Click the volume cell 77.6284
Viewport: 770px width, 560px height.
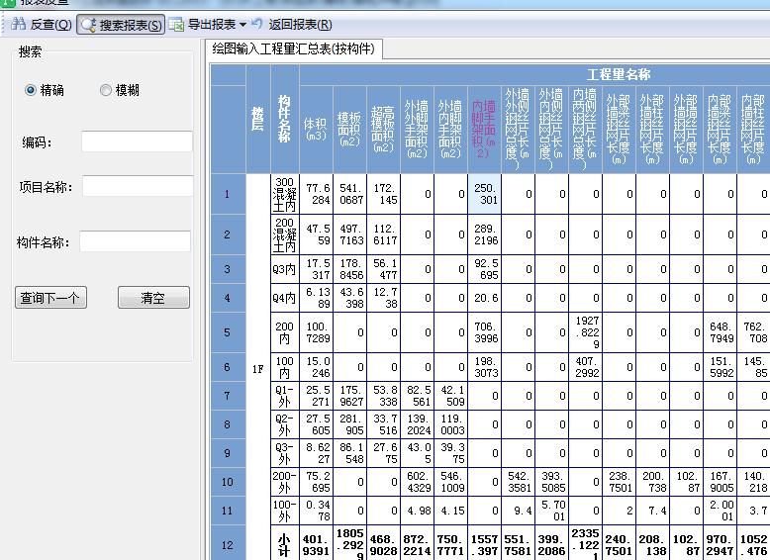(x=316, y=194)
